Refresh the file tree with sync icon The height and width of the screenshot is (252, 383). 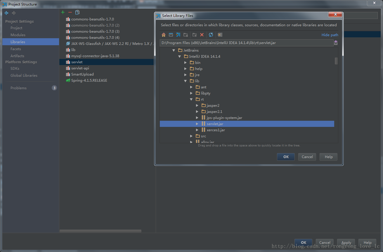pyautogui.click(x=211, y=35)
